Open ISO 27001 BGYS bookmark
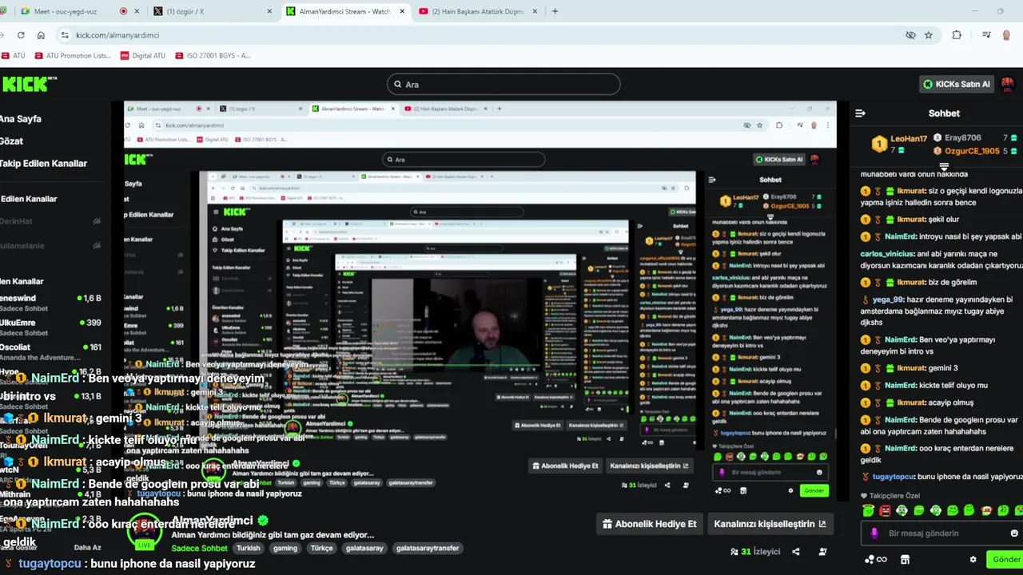 coord(212,56)
